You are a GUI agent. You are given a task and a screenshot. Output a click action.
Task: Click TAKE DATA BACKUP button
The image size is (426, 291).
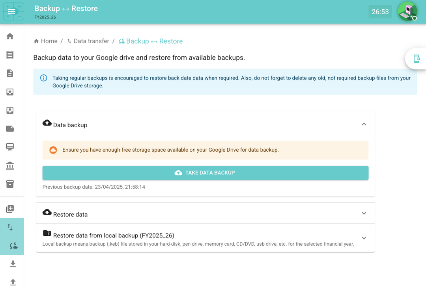[205, 173]
